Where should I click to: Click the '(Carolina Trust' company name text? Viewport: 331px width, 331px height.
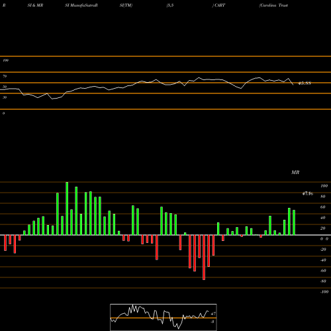click(x=273, y=5)
